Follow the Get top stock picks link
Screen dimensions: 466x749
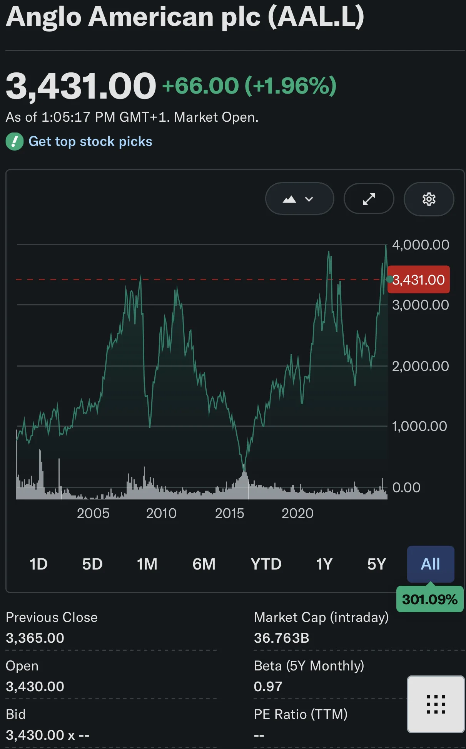(90, 141)
